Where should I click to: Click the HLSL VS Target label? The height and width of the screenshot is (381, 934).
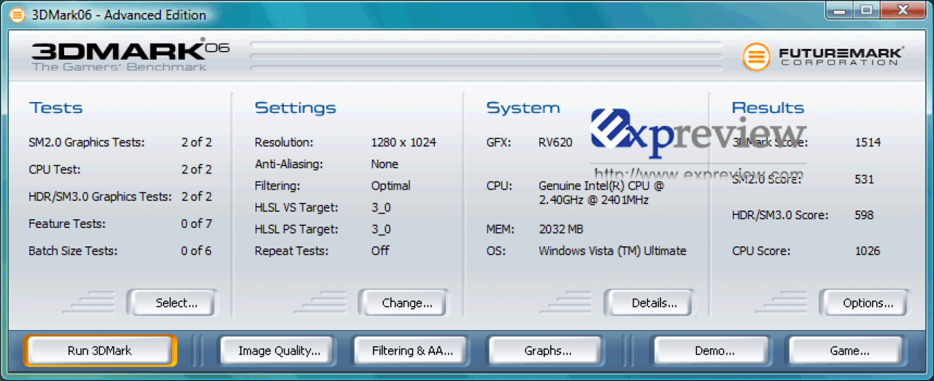296,208
